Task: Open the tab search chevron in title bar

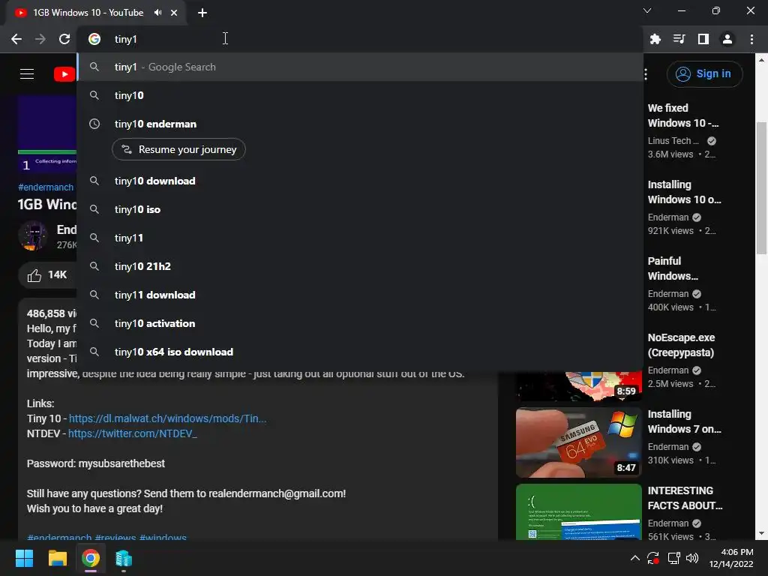Action: point(647,10)
